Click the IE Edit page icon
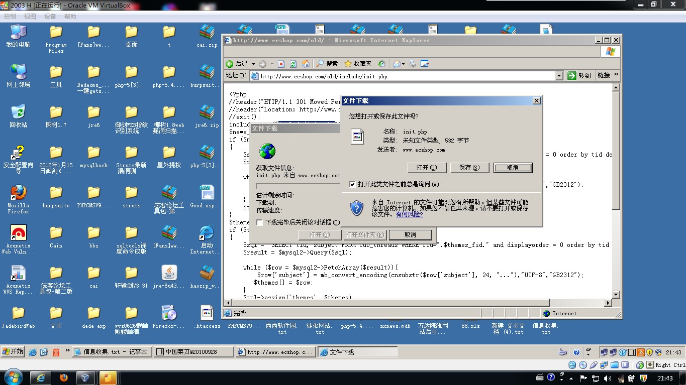The image size is (686, 385). click(425, 64)
